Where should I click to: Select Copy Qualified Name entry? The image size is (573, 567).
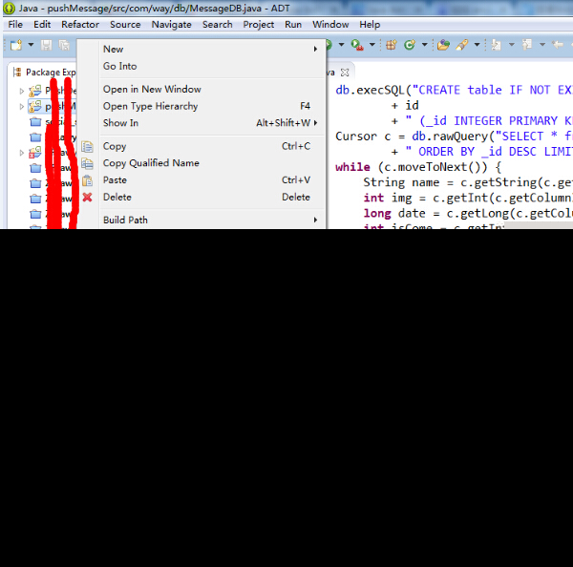click(x=151, y=163)
